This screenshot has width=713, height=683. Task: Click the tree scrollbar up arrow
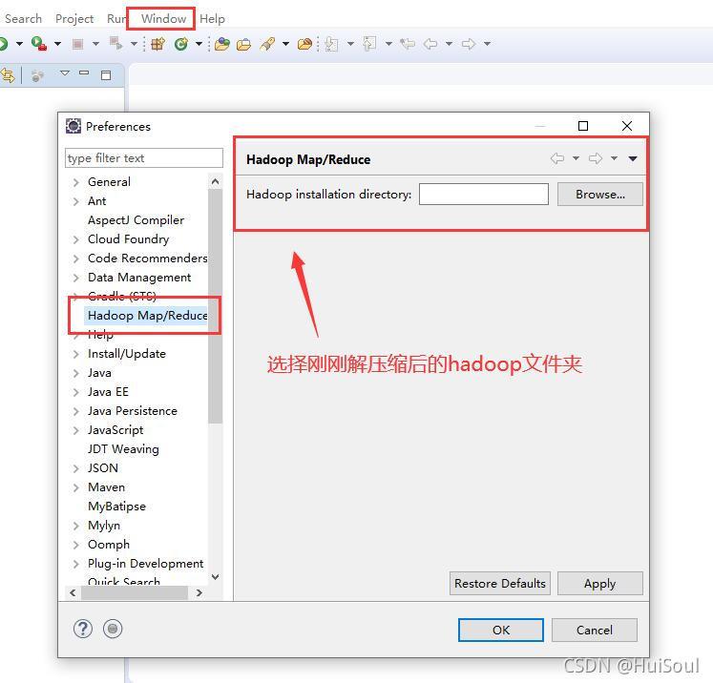[x=216, y=181]
